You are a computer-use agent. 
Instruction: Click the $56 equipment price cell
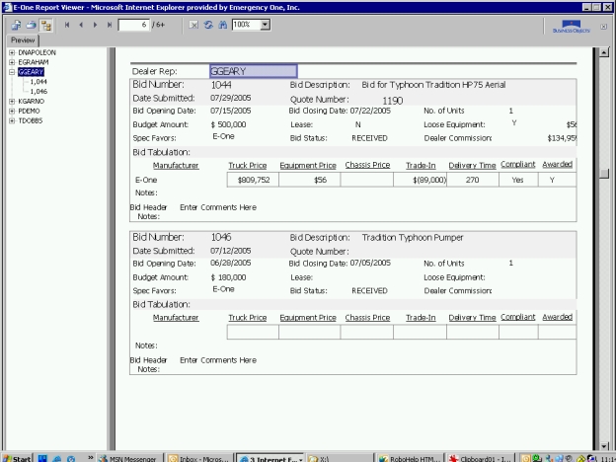(x=310, y=180)
